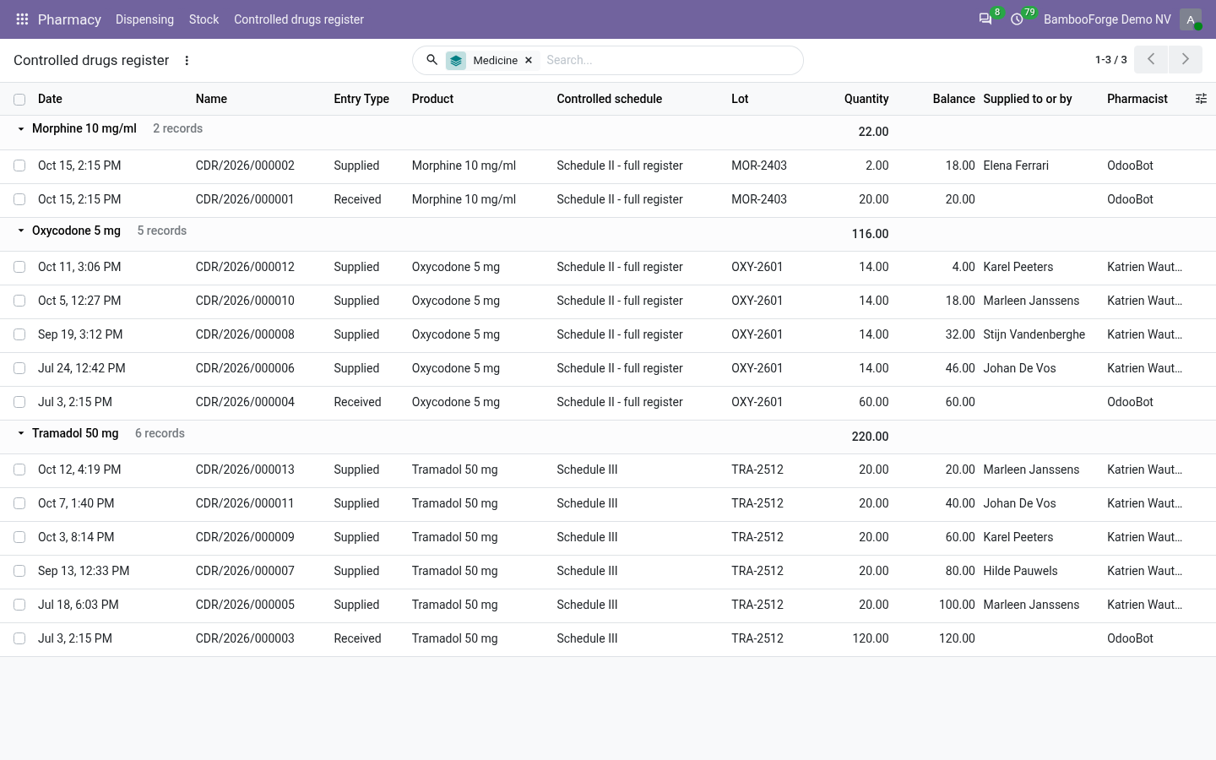This screenshot has height=760, width=1216.
Task: Select the CDR/2026/000002 row checkbox
Action: (19, 166)
